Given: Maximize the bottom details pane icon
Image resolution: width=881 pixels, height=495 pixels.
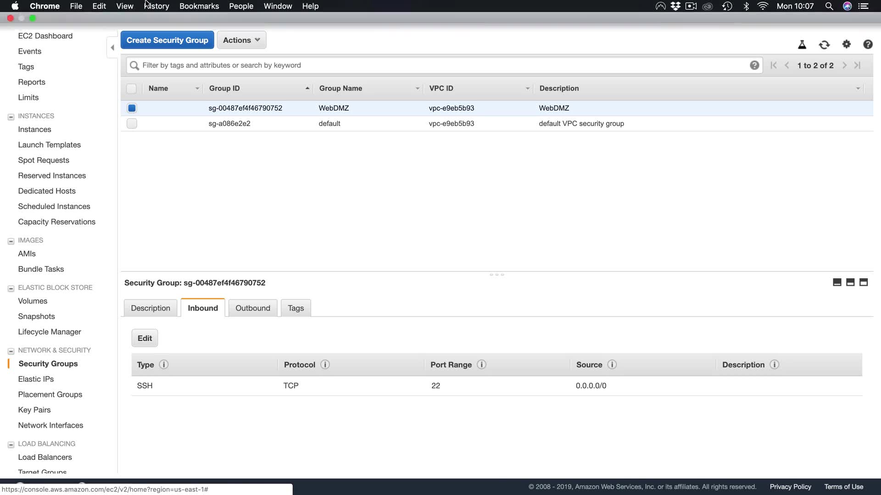Looking at the screenshot, I should click(863, 282).
